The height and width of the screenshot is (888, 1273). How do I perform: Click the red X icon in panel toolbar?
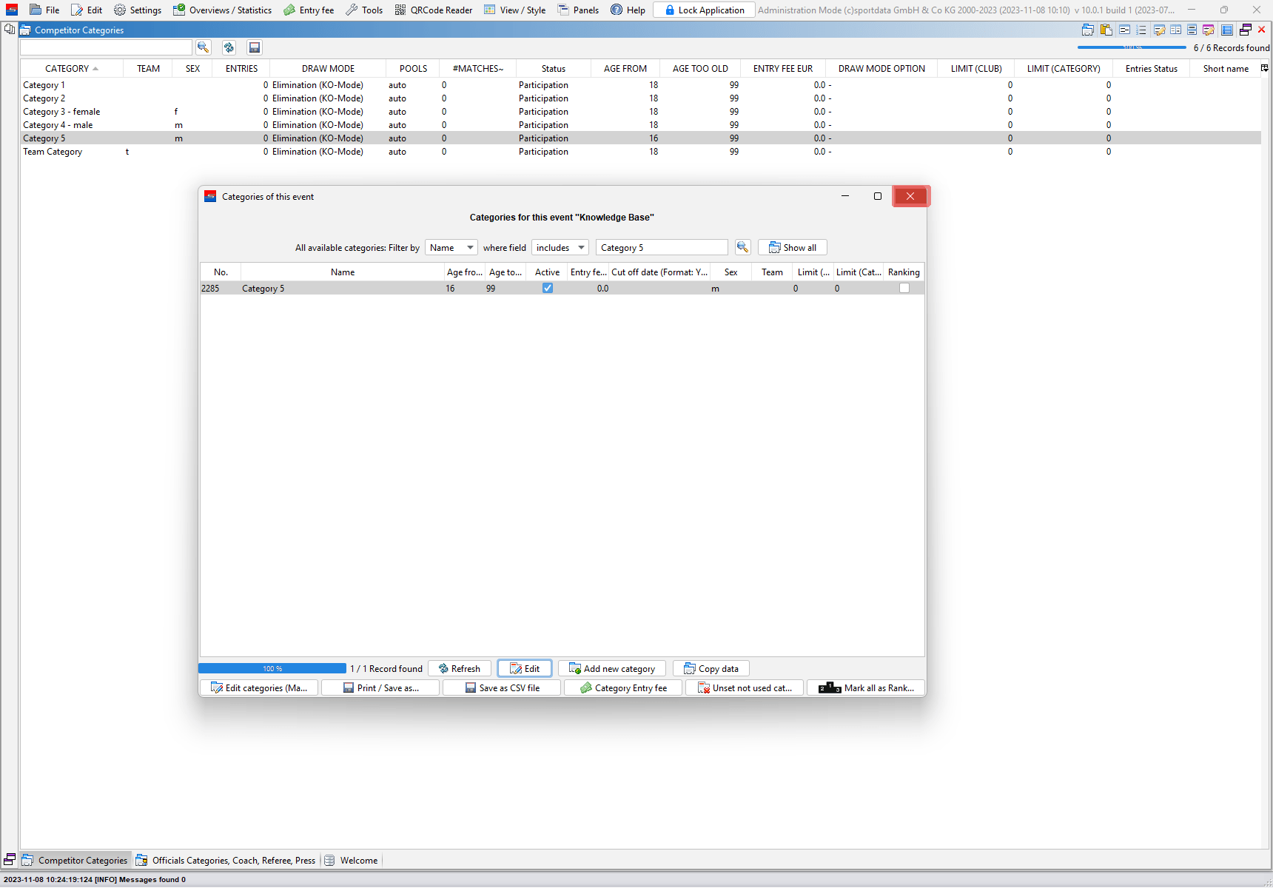(1262, 30)
